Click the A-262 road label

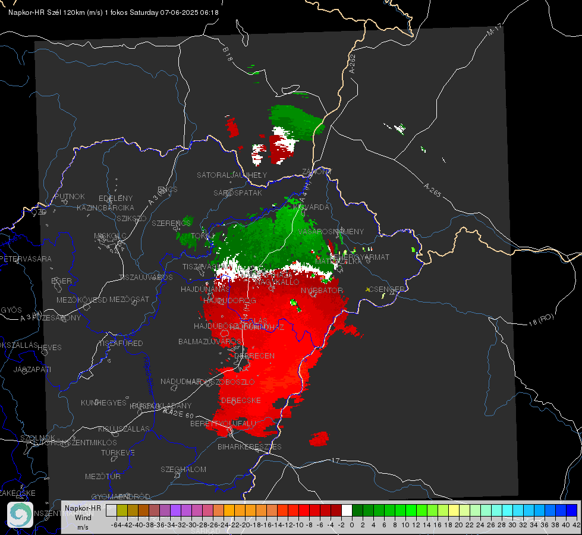point(352,64)
